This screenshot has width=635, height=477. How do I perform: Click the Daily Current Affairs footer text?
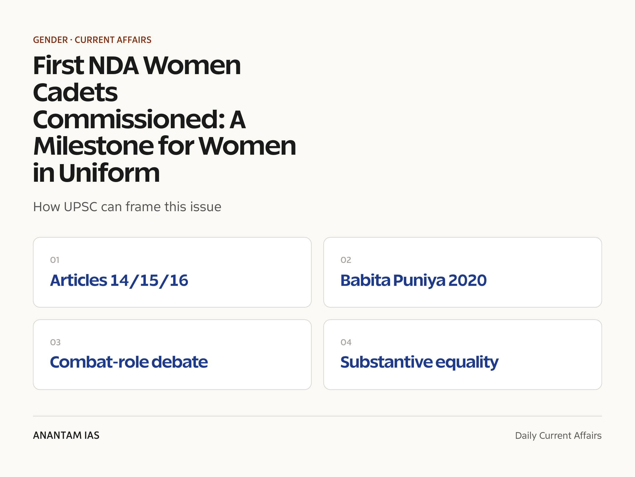(558, 436)
